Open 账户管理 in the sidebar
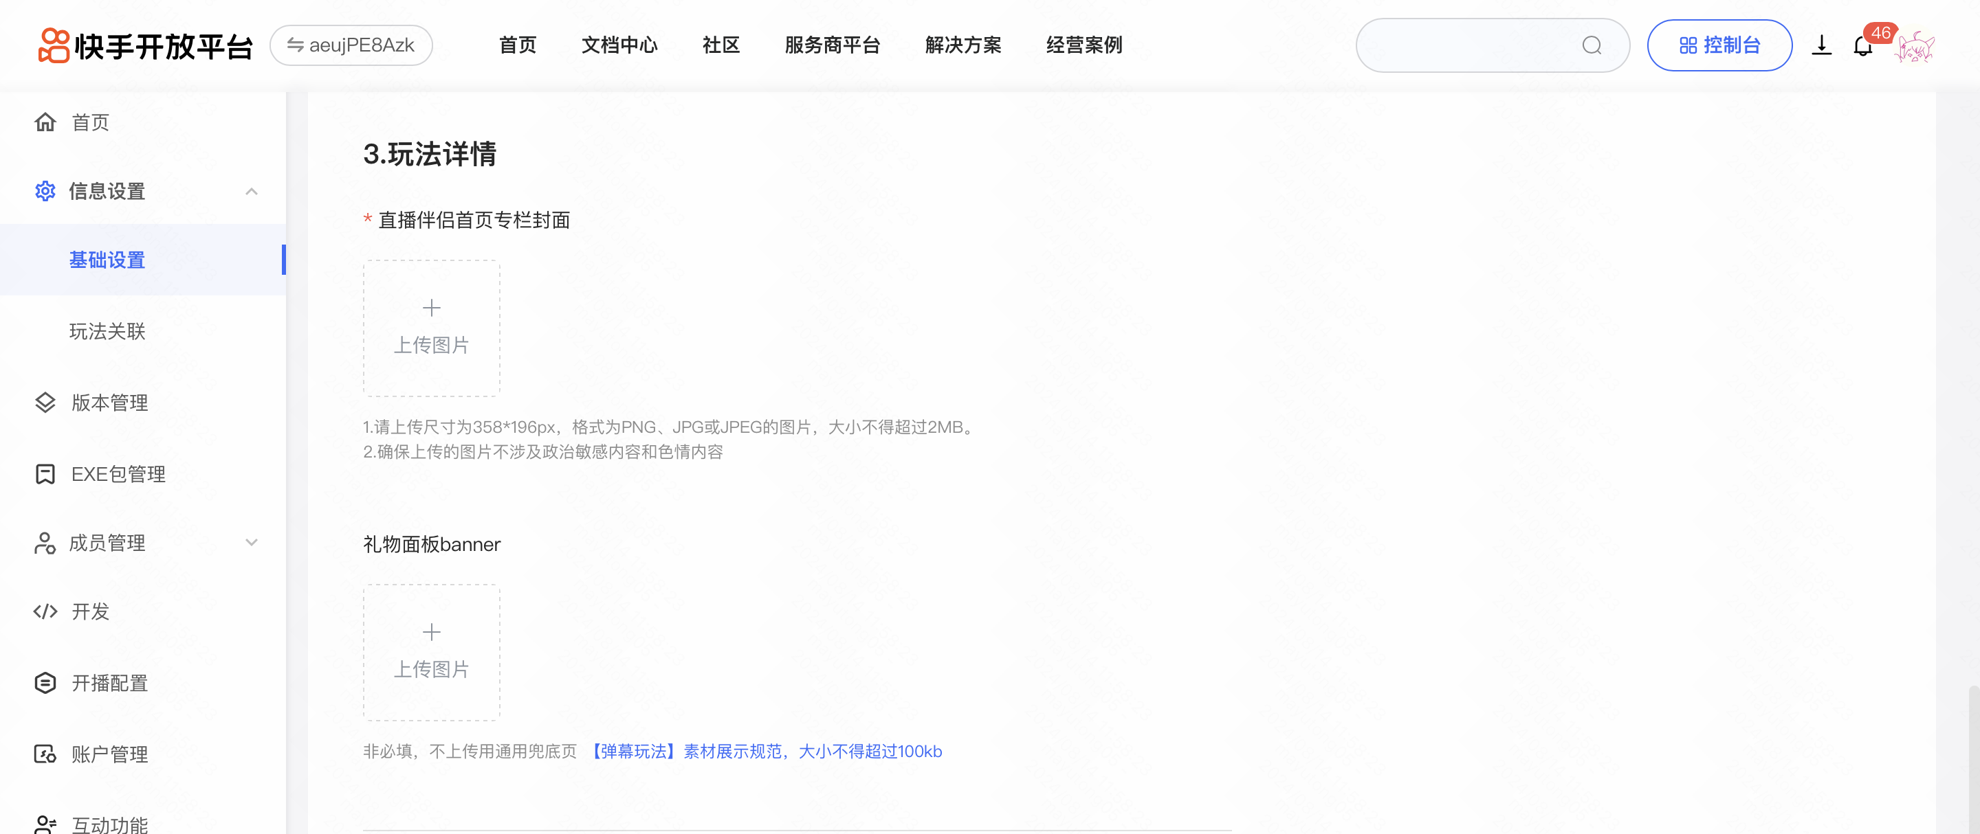Viewport: 1980px width, 834px height. click(109, 754)
